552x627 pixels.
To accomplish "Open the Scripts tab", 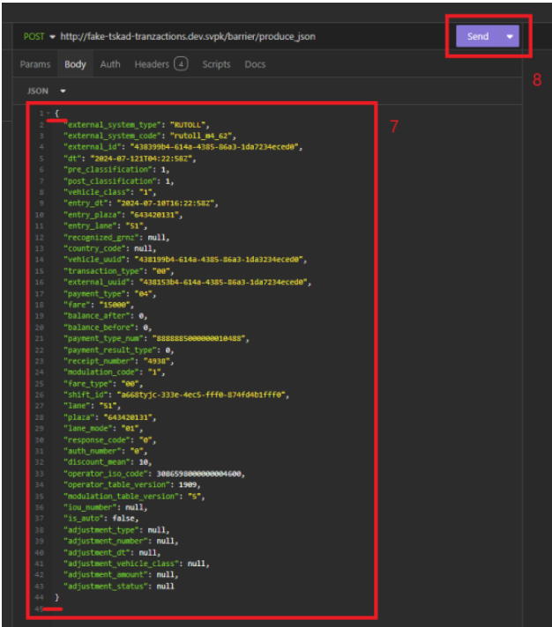I will 216,64.
